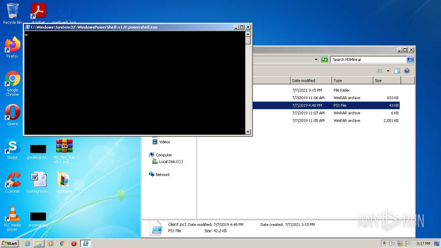Click the PowerShell scrollbar down arrow

pos(248,132)
